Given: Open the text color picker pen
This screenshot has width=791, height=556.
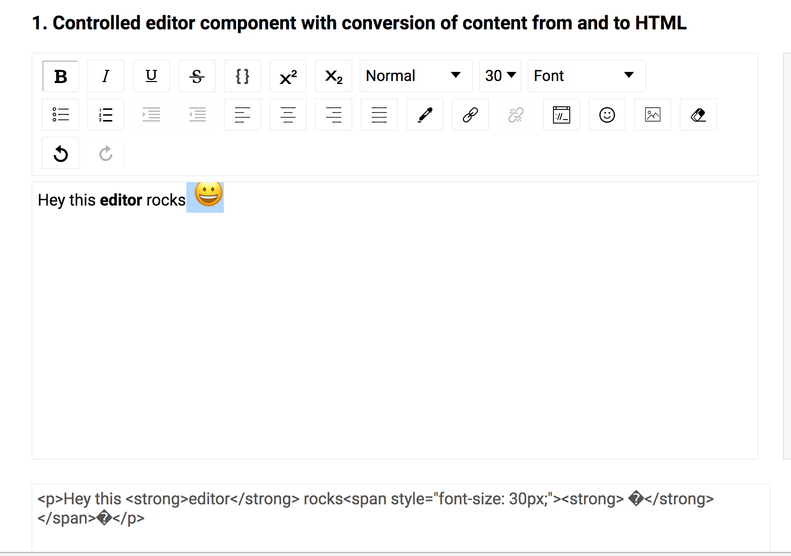Looking at the screenshot, I should tap(424, 114).
